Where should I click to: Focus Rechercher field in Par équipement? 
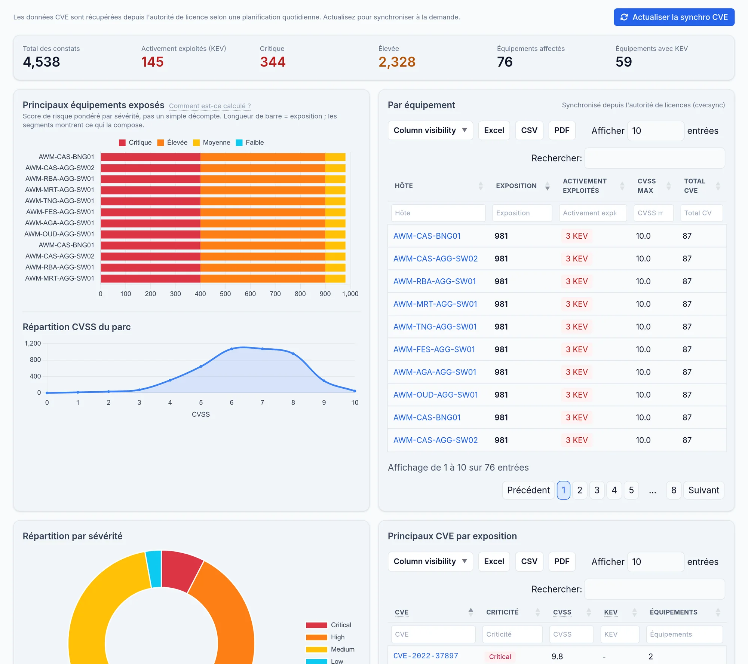(x=654, y=158)
